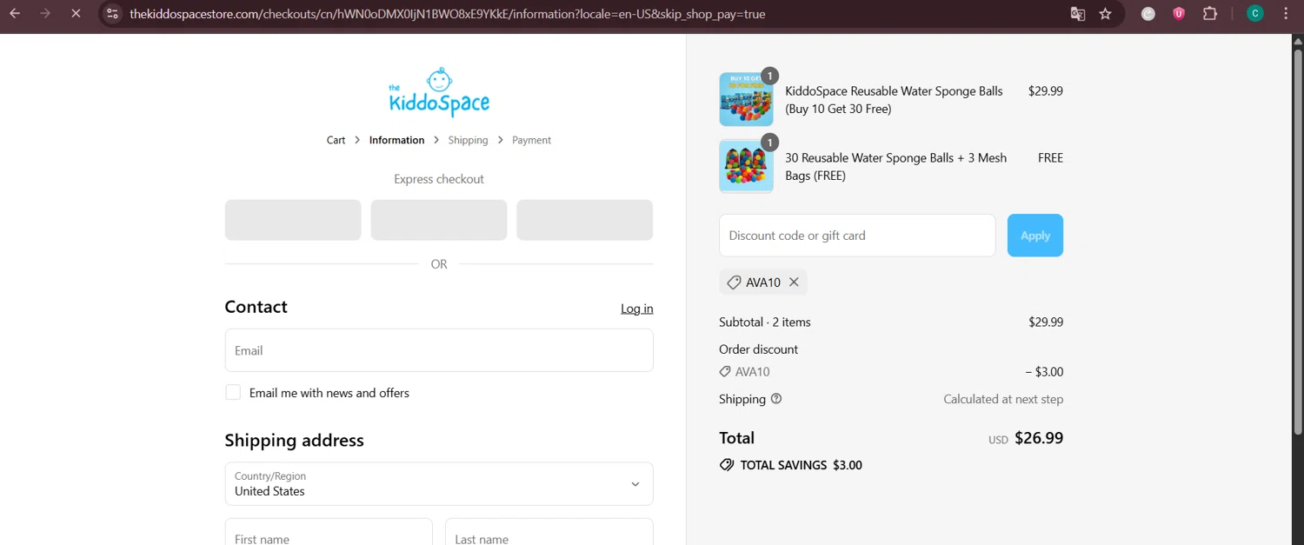Viewport: 1304px width, 545px height.
Task: Click the shipping help question icon
Action: coord(776,399)
